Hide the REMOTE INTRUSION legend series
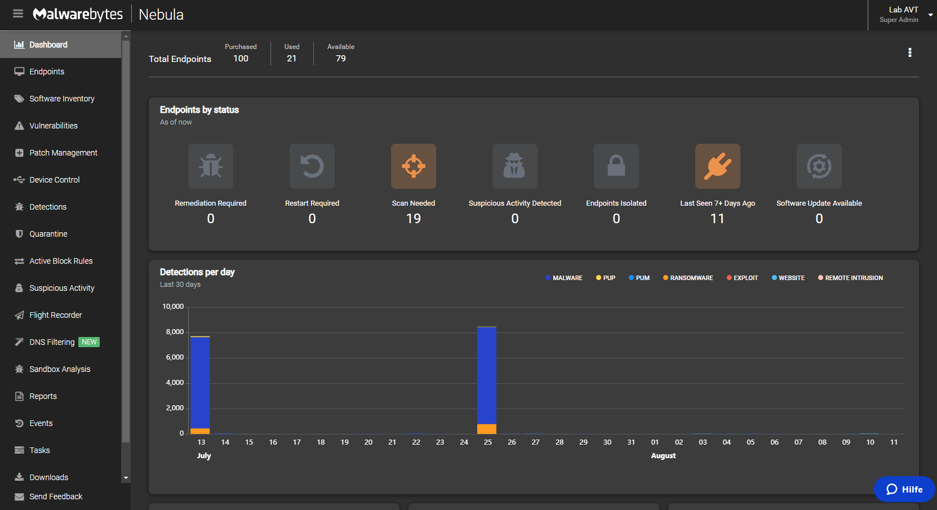Image resolution: width=937 pixels, height=510 pixels. [x=850, y=278]
